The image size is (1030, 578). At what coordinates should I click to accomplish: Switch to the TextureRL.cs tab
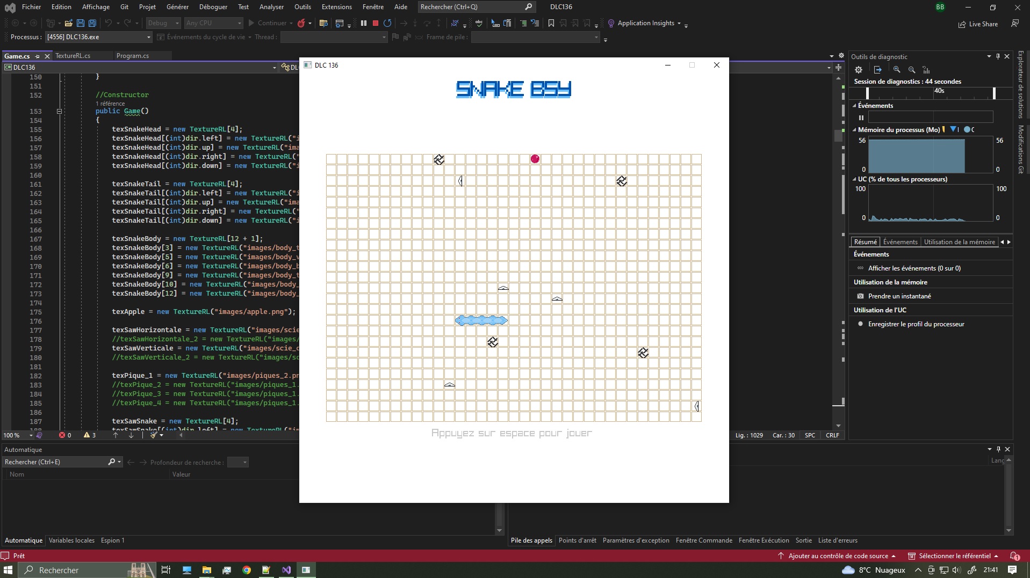[73, 56]
